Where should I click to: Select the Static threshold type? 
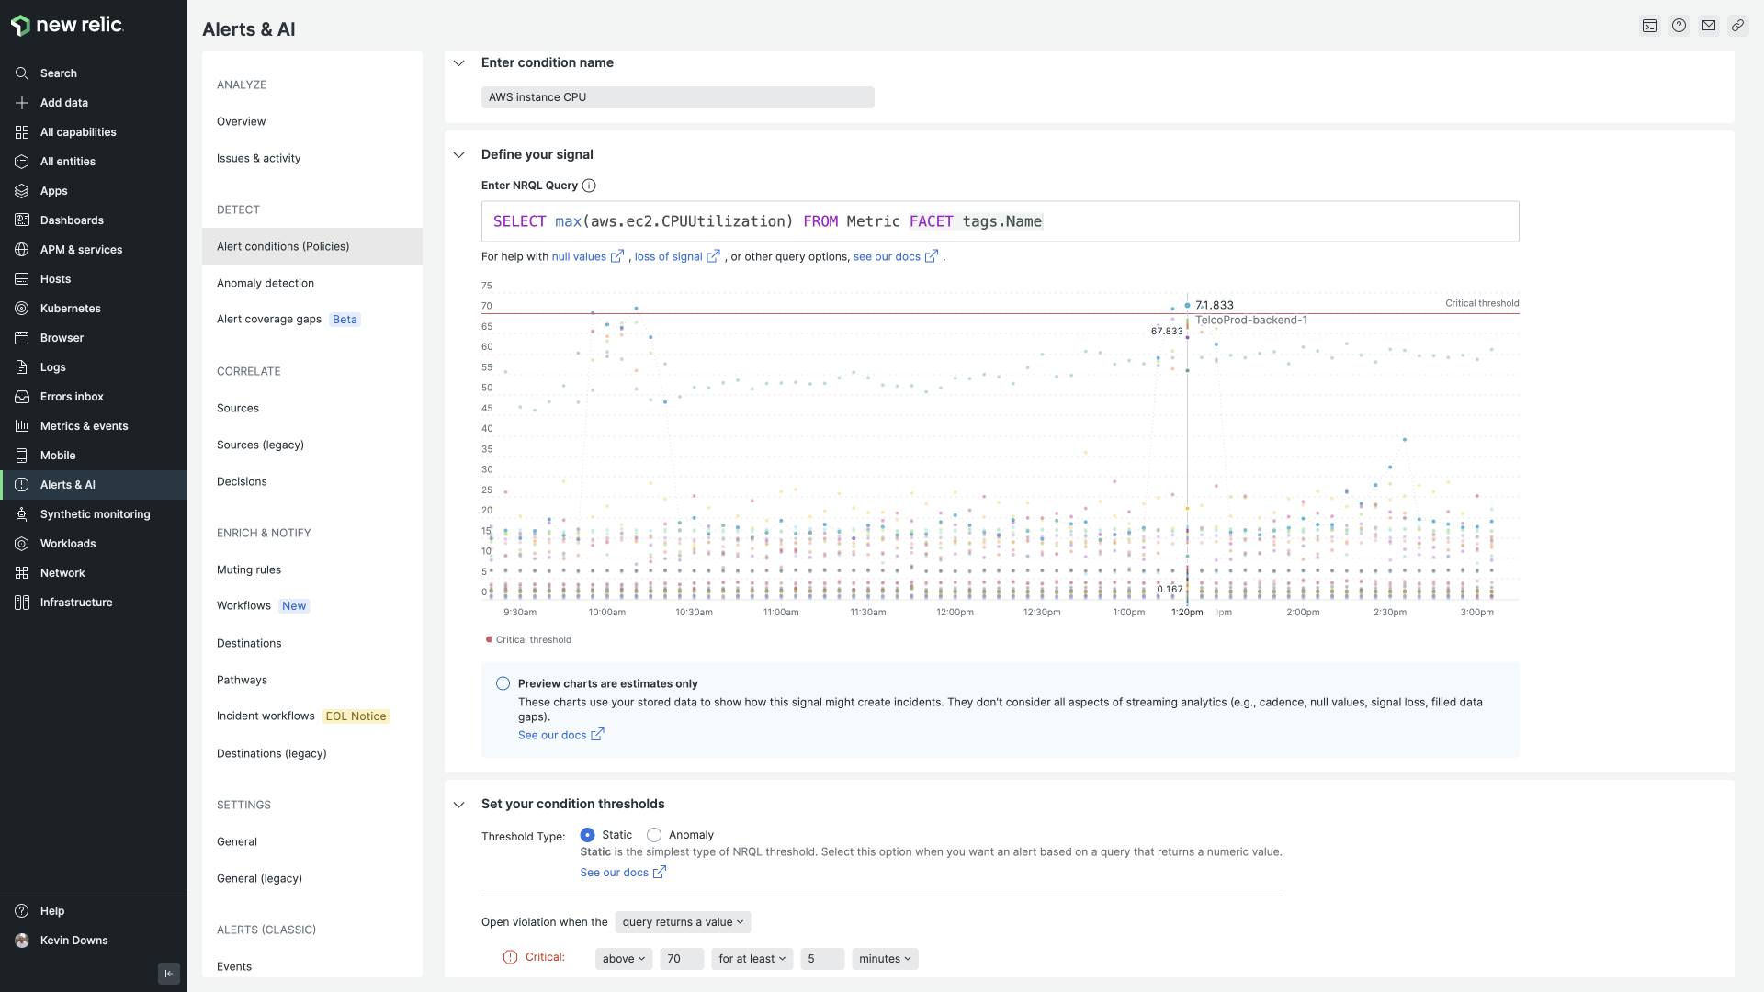click(588, 835)
